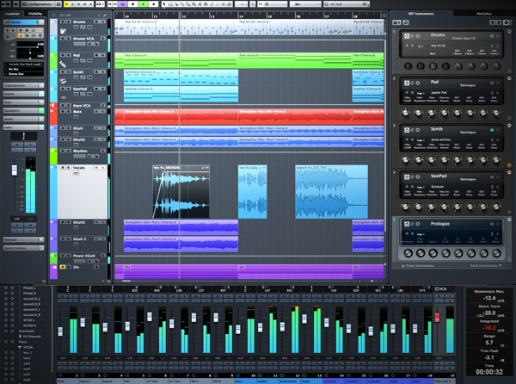Open the VST rack settings gear menu

[507, 22]
